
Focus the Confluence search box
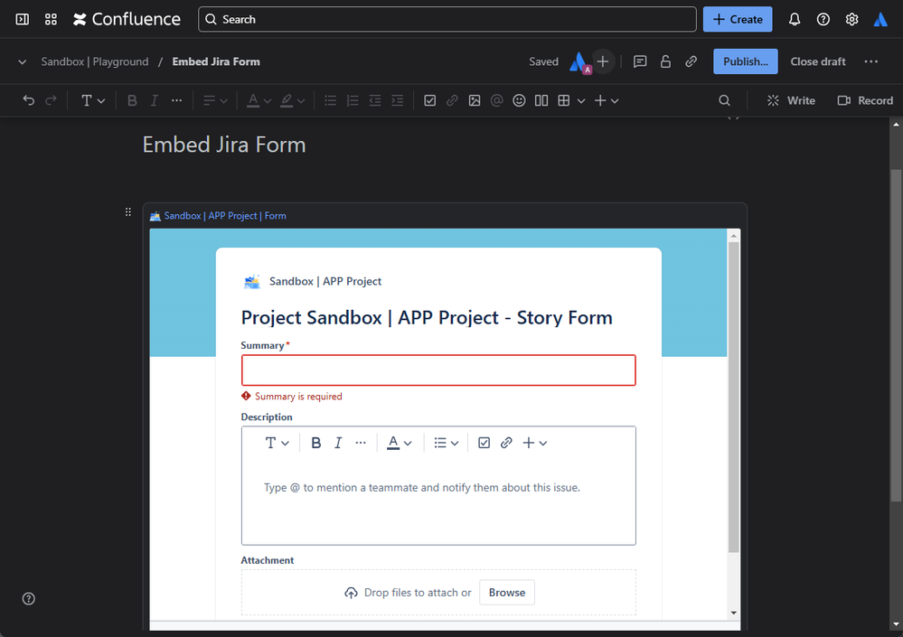pos(447,20)
